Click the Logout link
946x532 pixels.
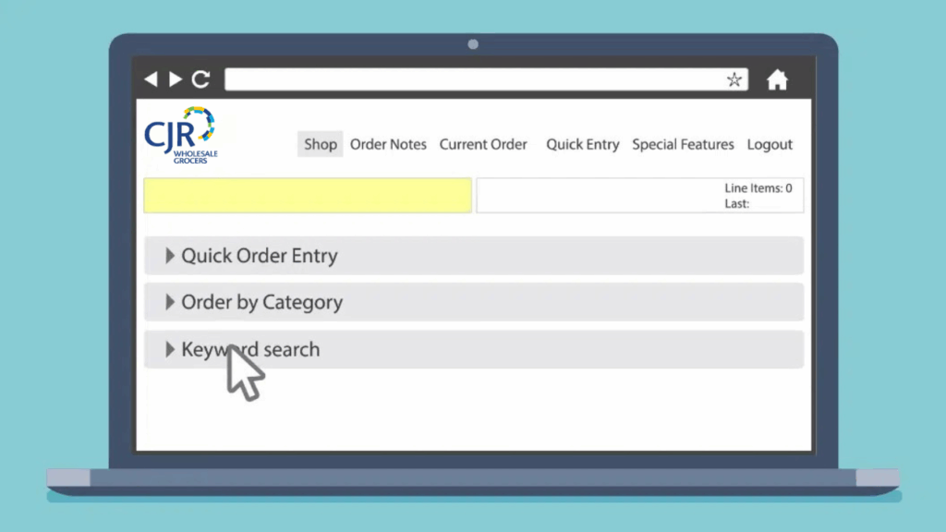770,144
